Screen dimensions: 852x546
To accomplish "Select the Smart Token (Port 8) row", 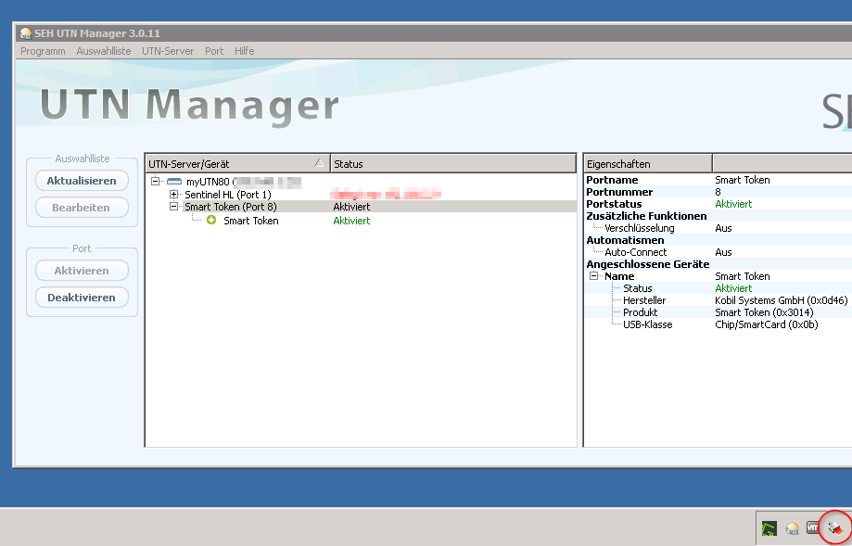I will [361, 207].
